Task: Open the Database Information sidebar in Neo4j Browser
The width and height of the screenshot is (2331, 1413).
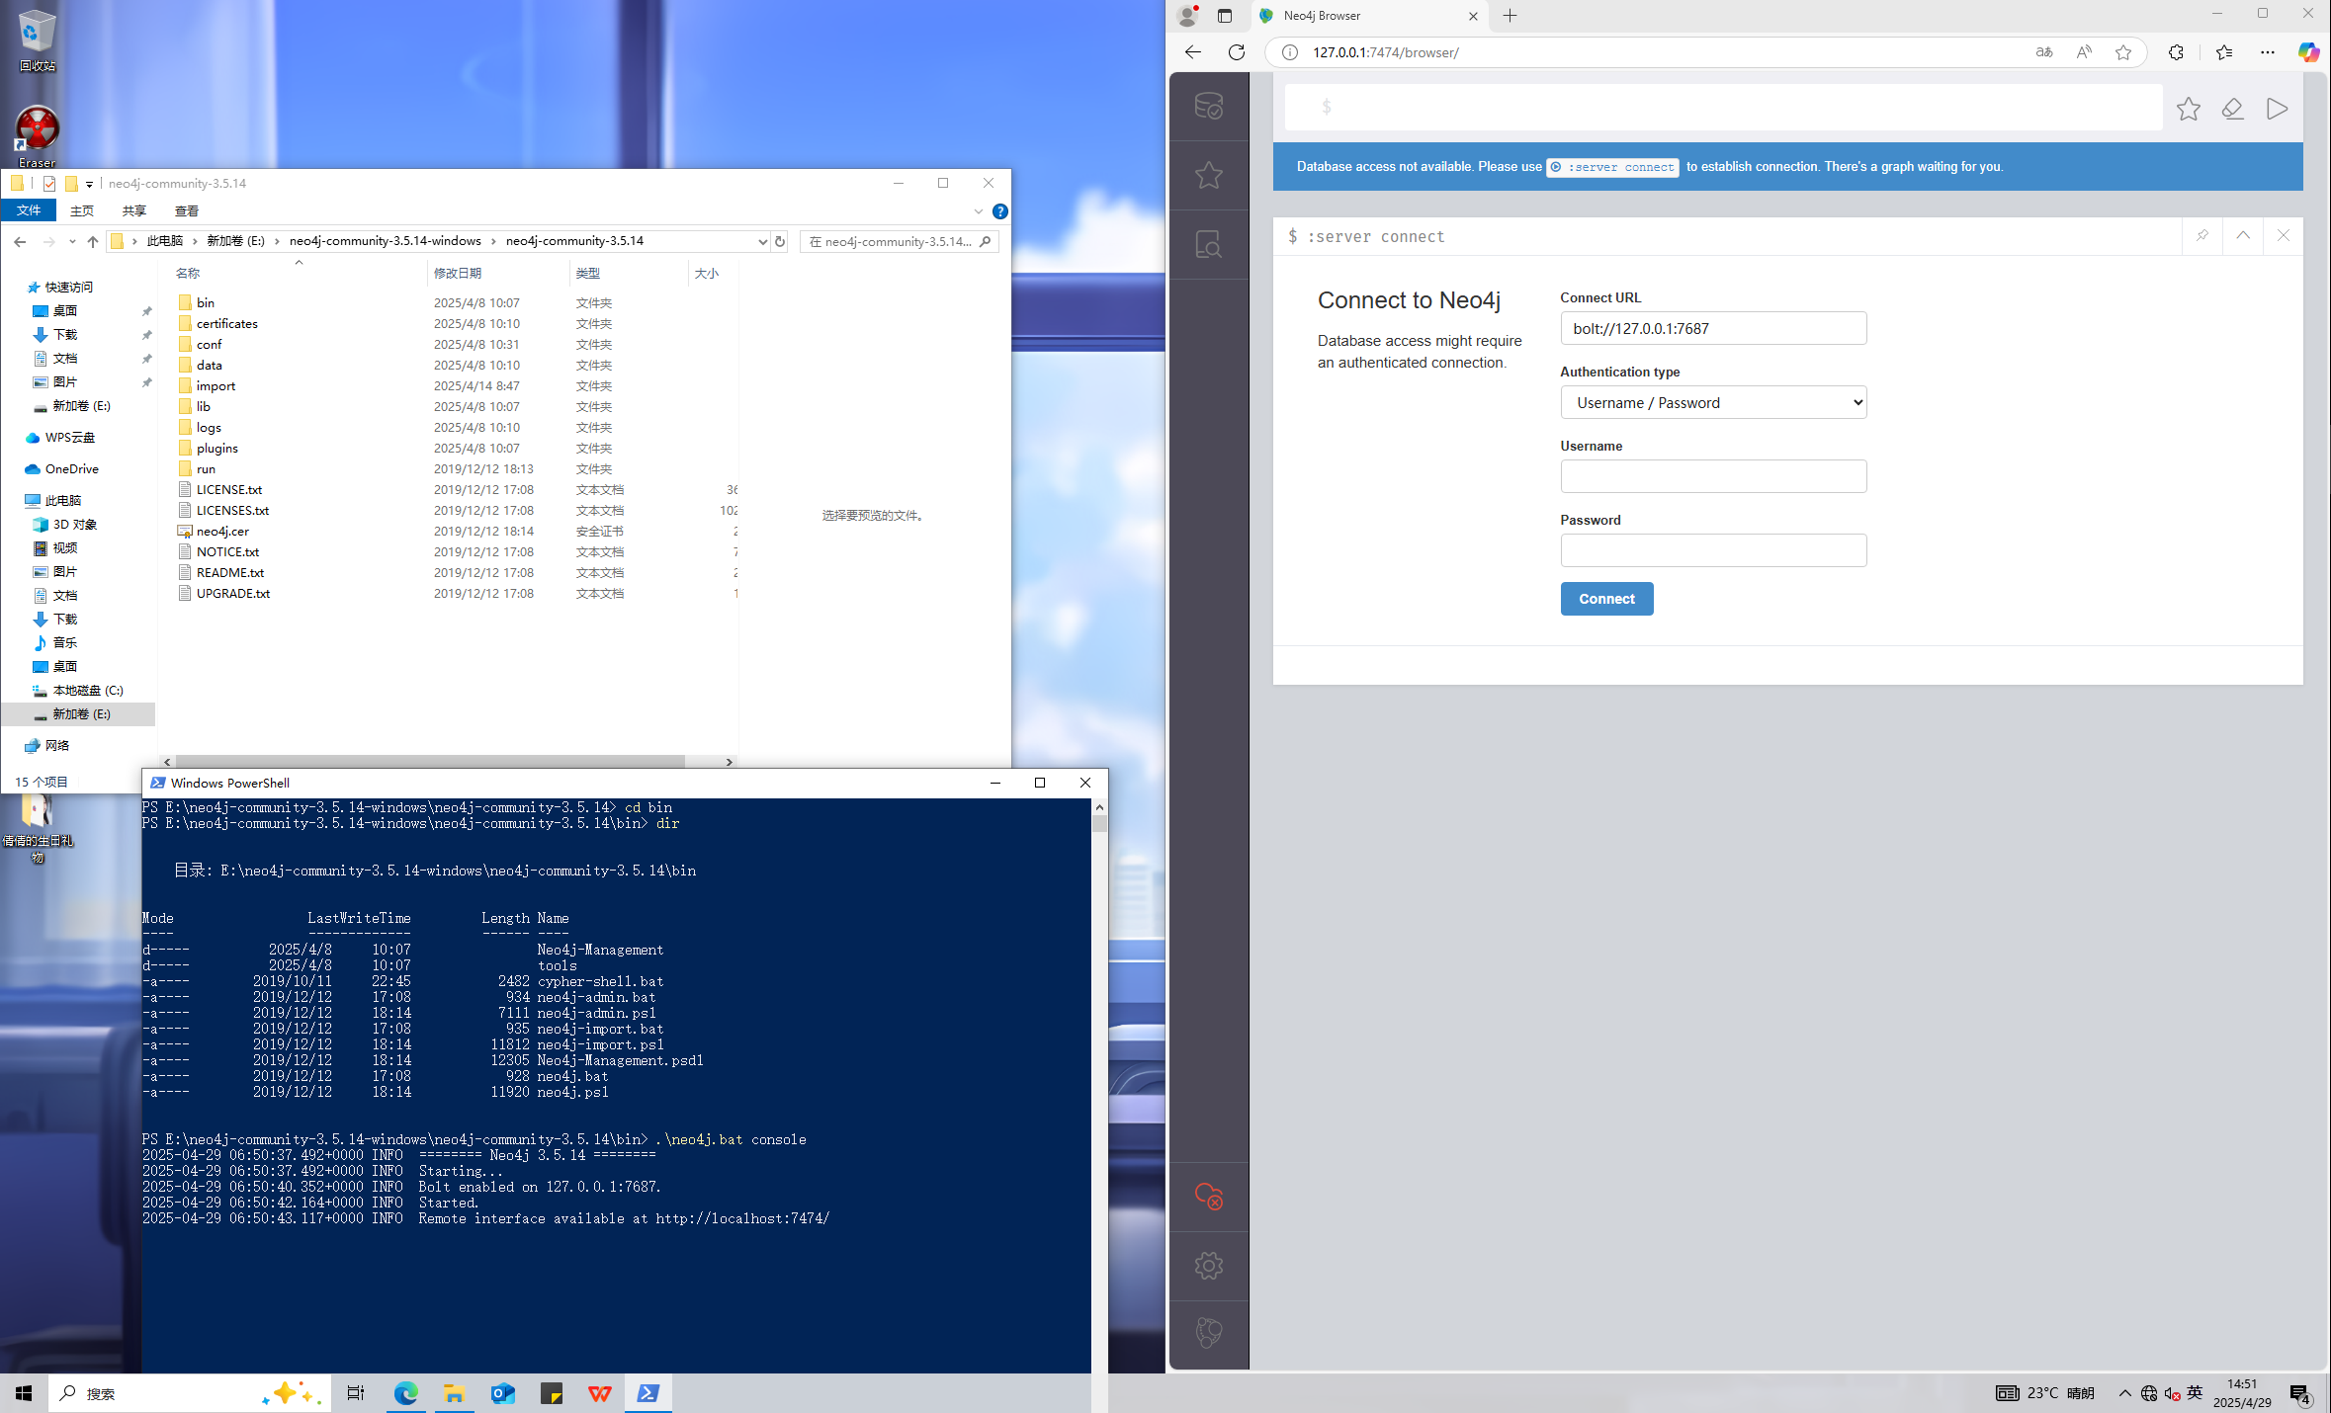Action: [1208, 107]
